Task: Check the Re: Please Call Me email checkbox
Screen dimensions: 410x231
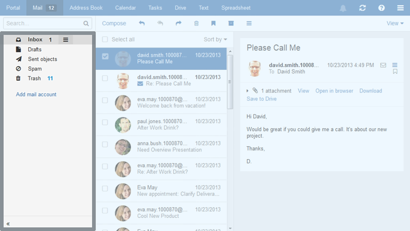Action: (x=105, y=79)
